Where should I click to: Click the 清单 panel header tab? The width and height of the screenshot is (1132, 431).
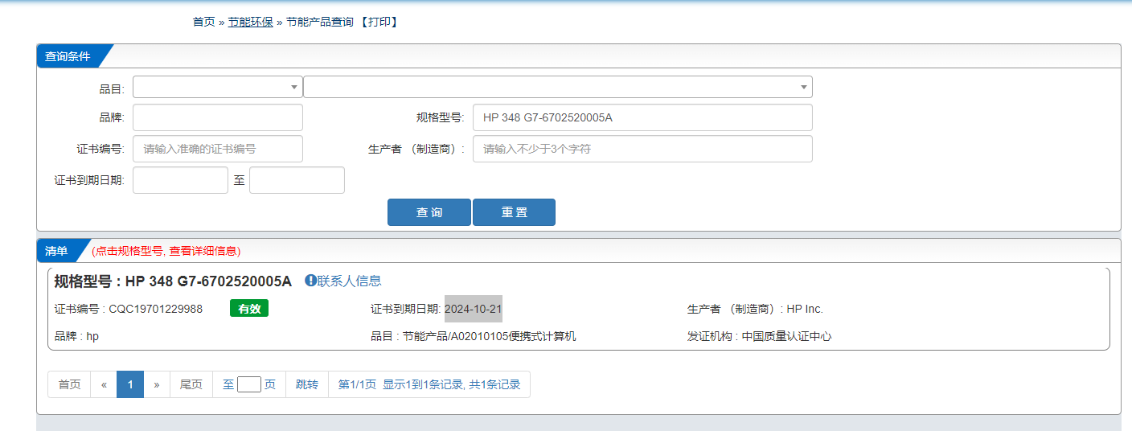tap(56, 251)
